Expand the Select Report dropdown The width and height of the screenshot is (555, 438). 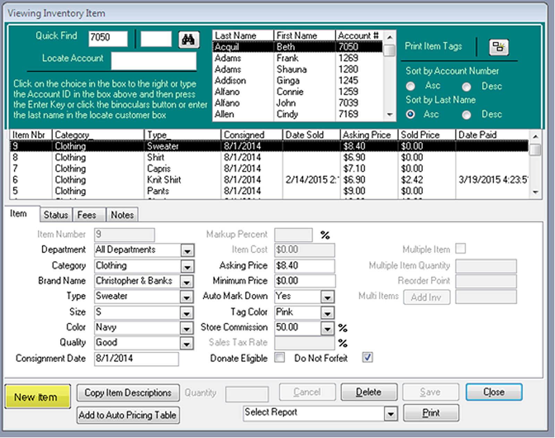tap(391, 412)
